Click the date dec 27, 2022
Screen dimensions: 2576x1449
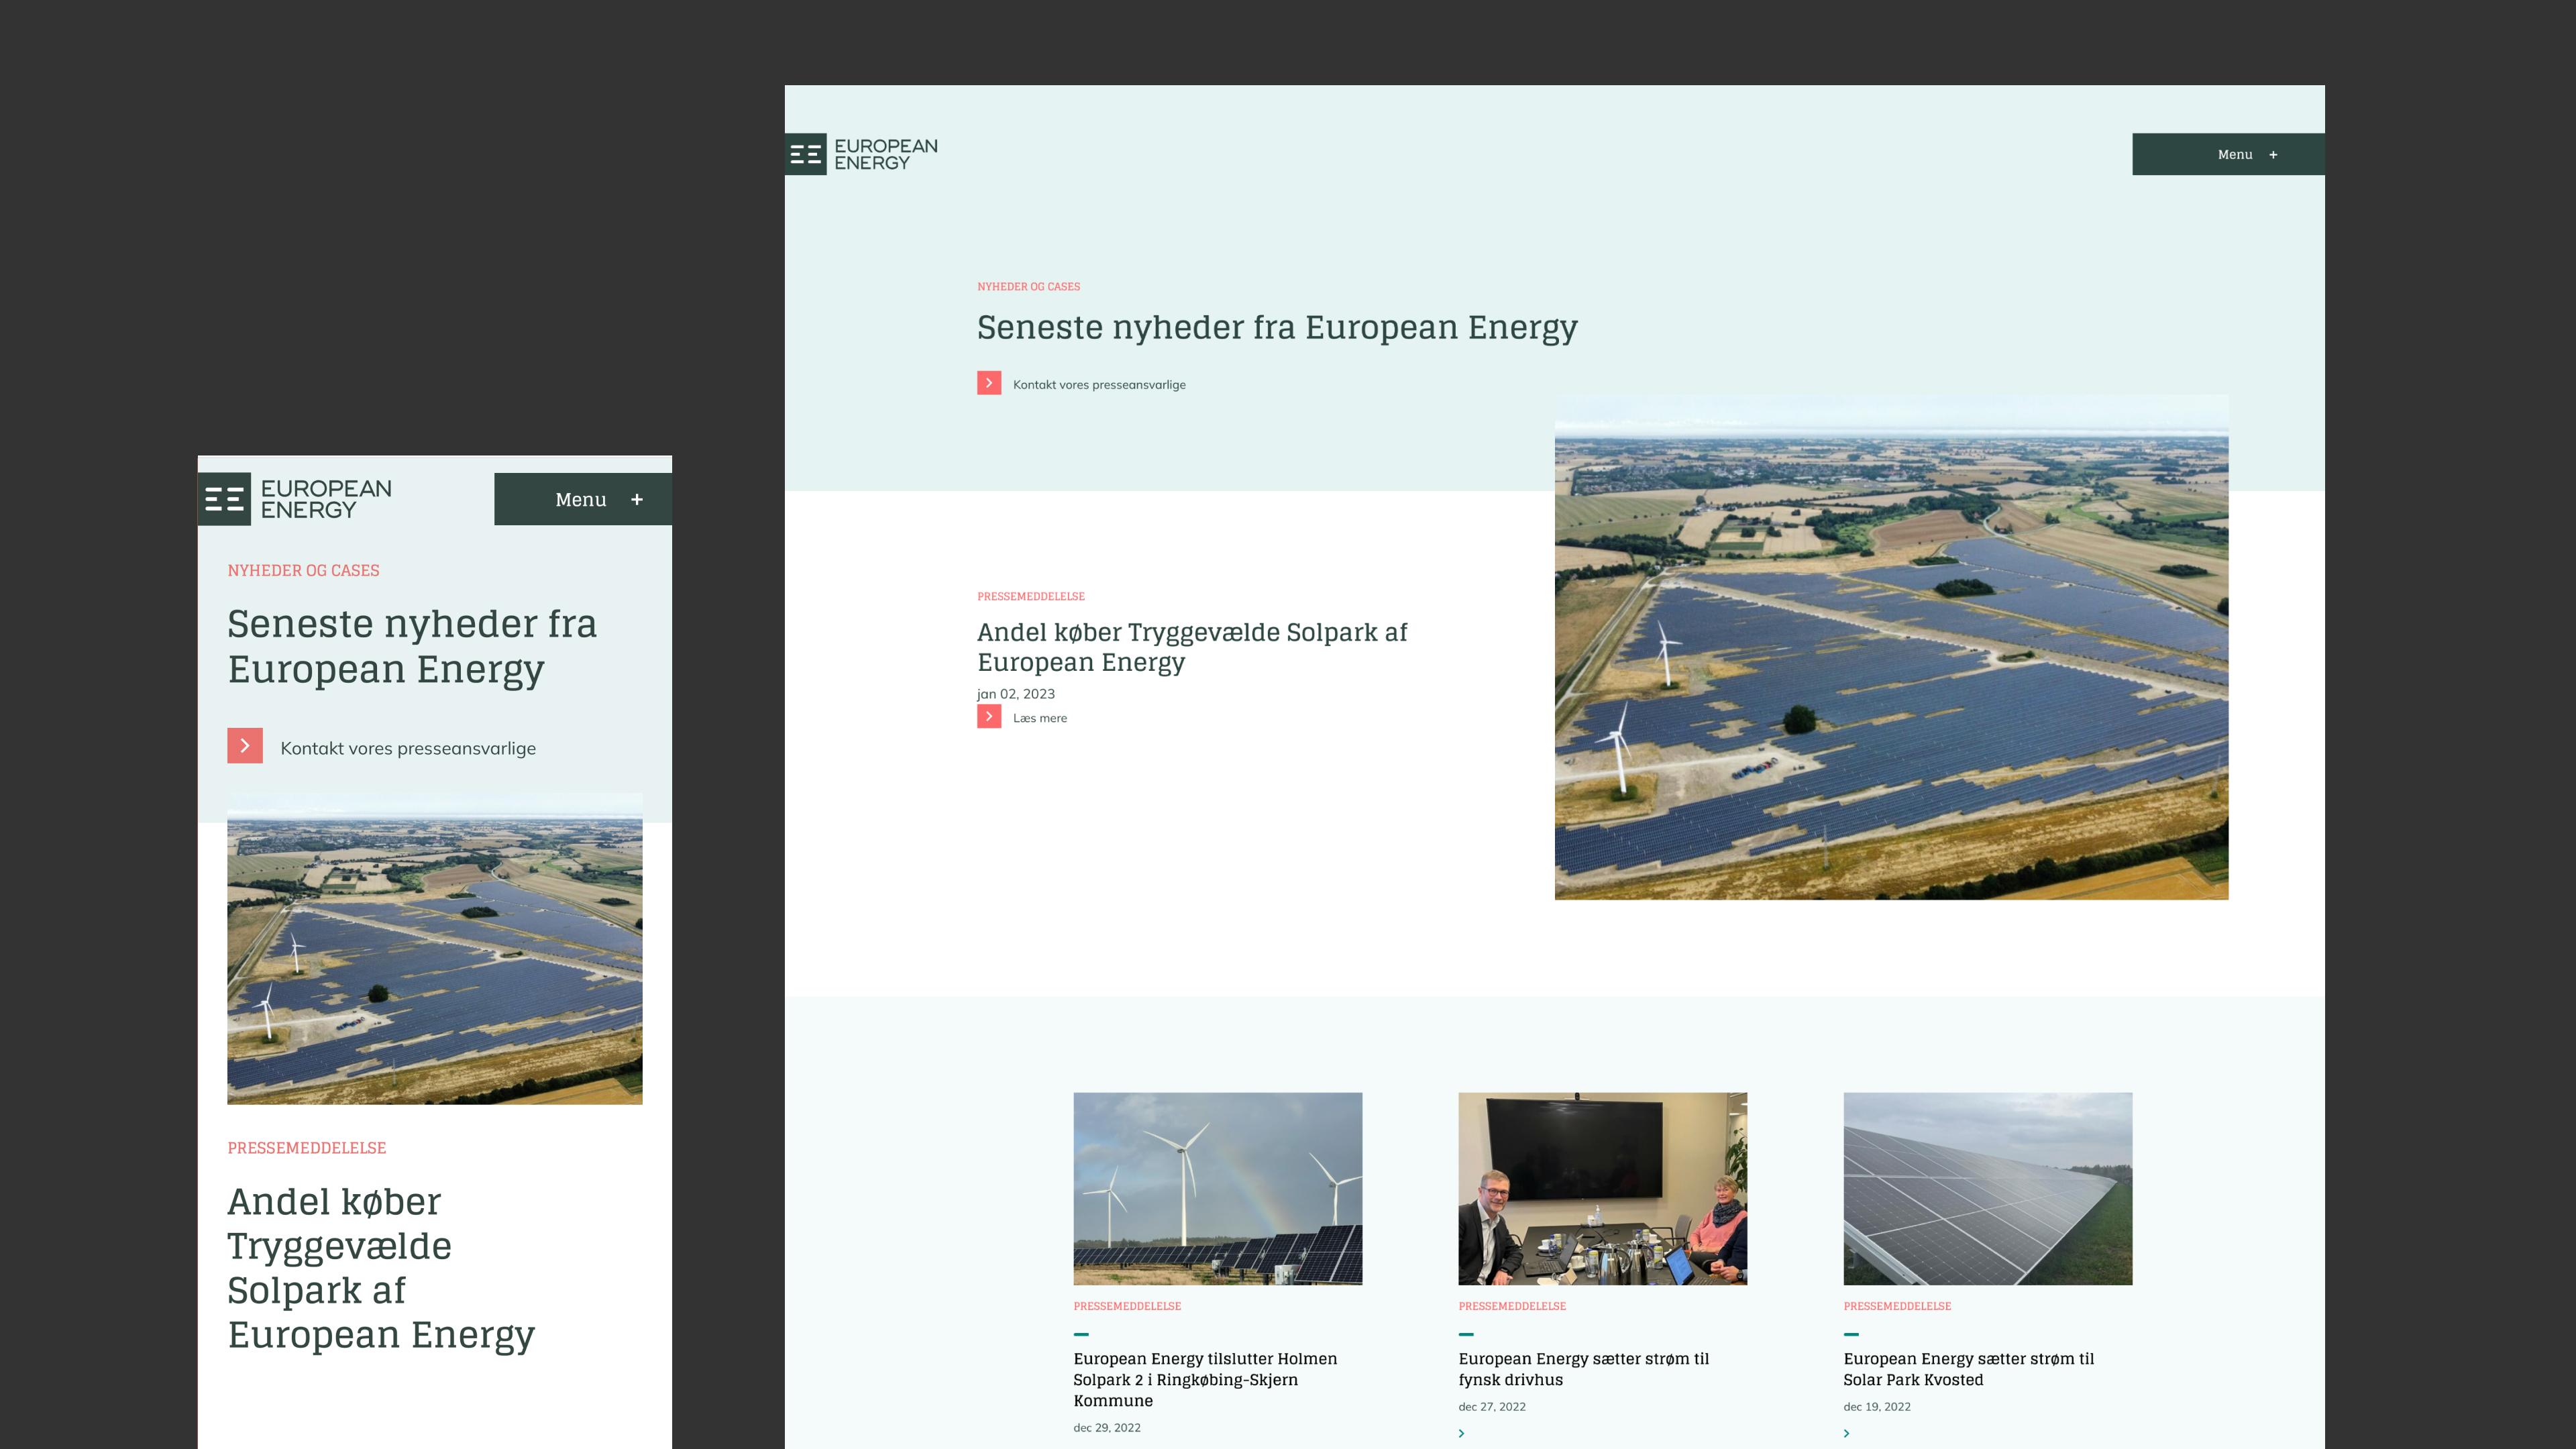coord(1492,1407)
